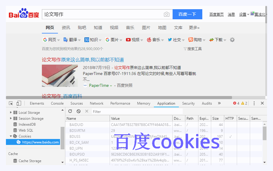273x171 pixels.
Task: Clear all cookies using the block icon
Action: pyautogui.click(x=78, y=111)
